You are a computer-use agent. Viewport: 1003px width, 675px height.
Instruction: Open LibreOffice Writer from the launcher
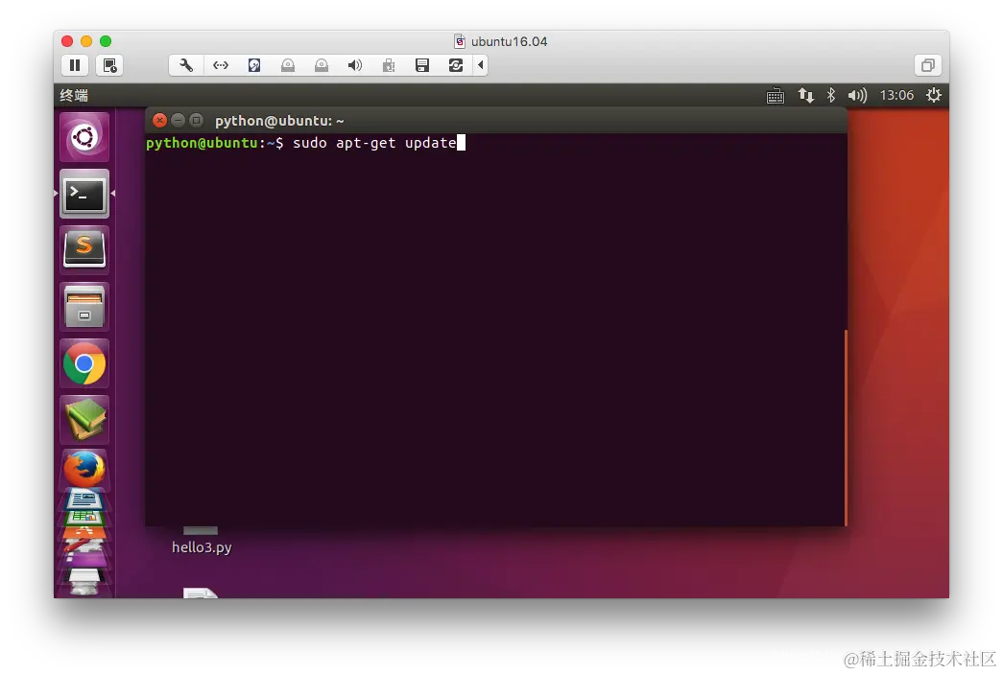(84, 500)
